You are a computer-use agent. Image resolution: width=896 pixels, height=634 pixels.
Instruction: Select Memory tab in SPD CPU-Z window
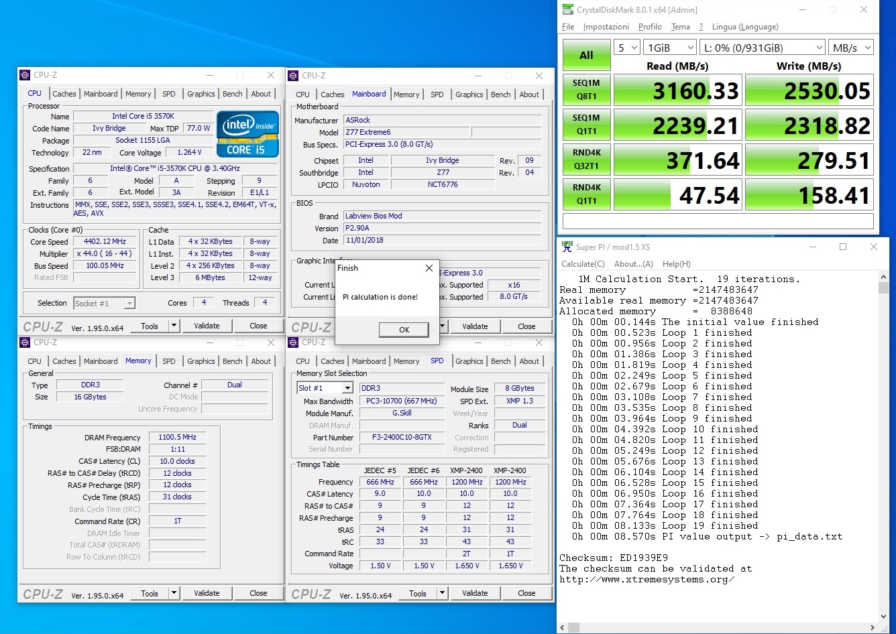point(406,361)
